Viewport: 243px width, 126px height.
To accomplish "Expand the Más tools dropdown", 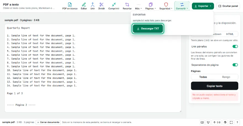I will point(138,6).
